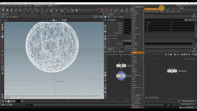Select the Metaball shelf tool
The height and width of the screenshot is (111, 197).
[72, 11]
